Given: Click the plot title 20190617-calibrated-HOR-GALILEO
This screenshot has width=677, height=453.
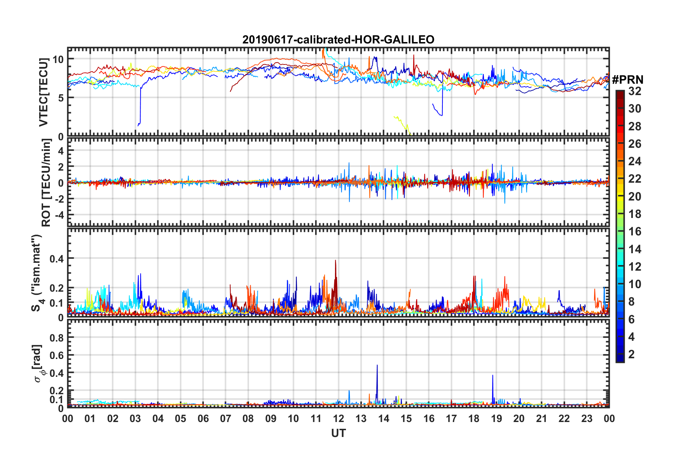Looking at the screenshot, I should (x=338, y=40).
